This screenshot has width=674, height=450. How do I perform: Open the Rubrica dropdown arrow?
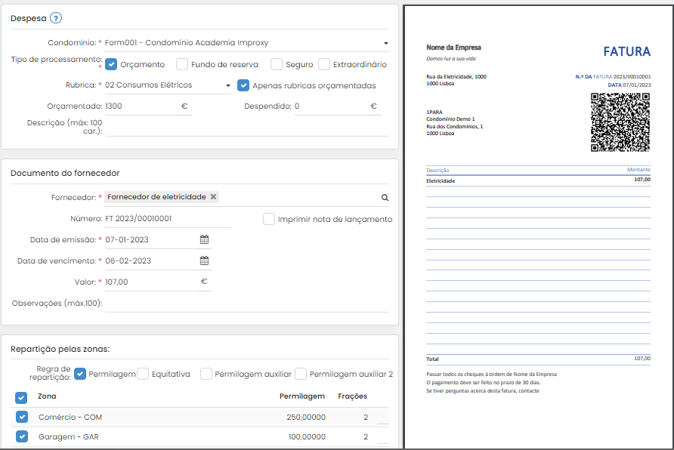point(228,85)
